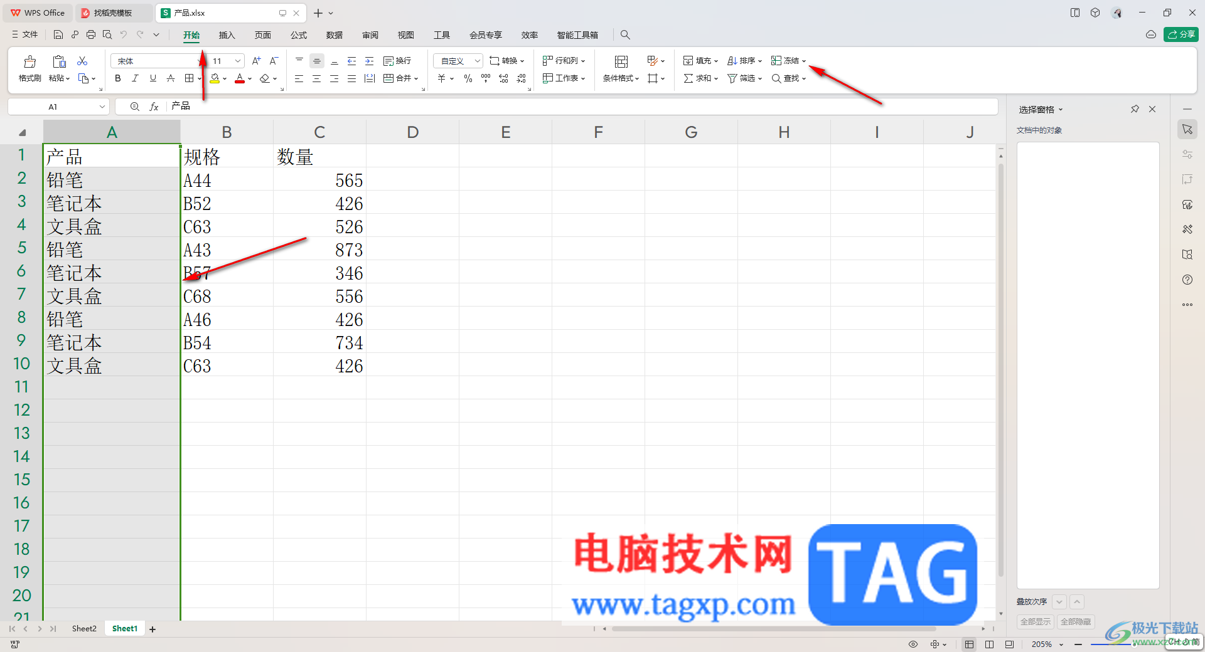Switch to the Sheet2 tab
The image size is (1205, 652).
click(84, 628)
